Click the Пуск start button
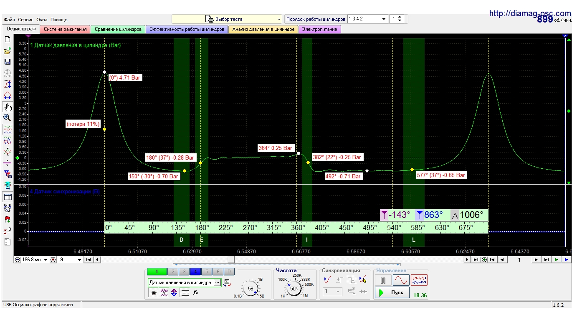 (x=392, y=292)
